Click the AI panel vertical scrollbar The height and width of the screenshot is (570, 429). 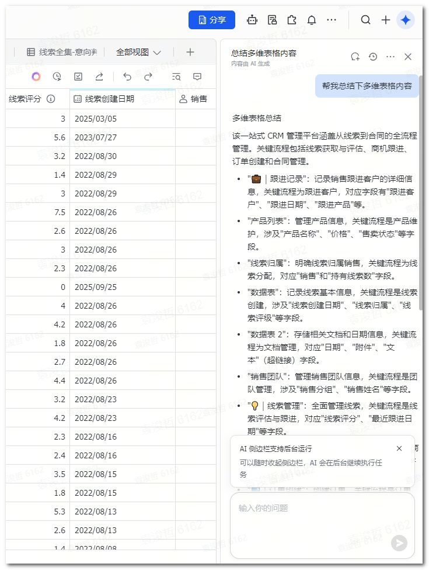[x=421, y=193]
